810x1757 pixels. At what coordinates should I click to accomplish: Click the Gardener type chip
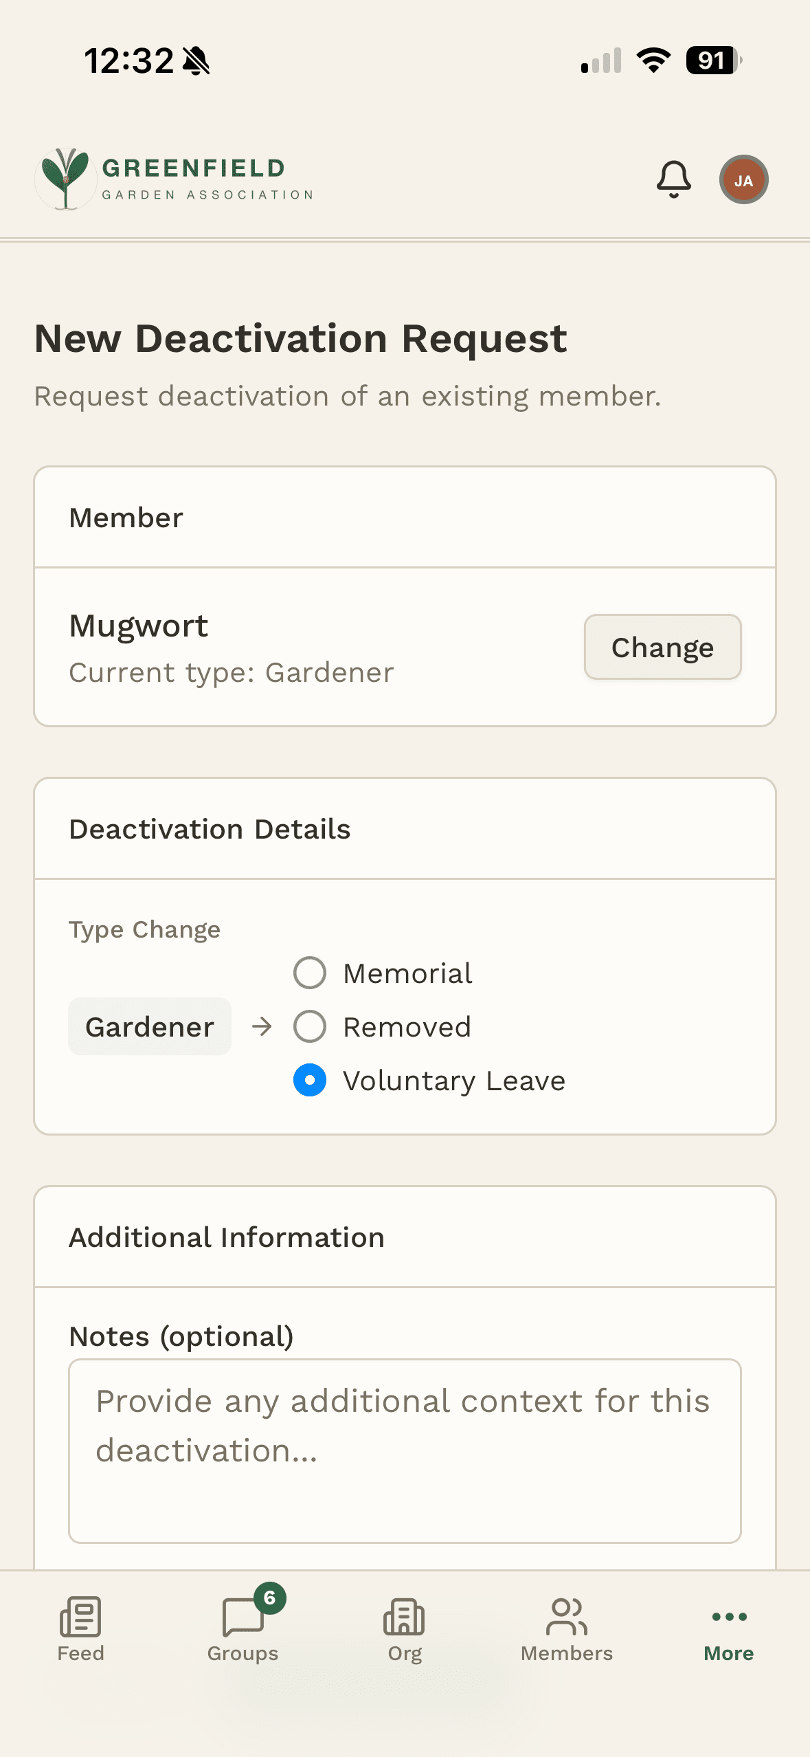149,1026
